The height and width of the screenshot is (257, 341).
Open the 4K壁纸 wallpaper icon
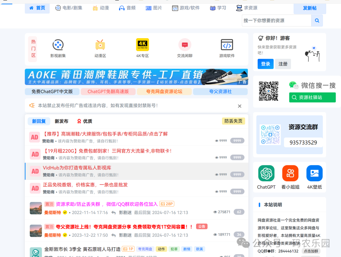tap(314, 173)
